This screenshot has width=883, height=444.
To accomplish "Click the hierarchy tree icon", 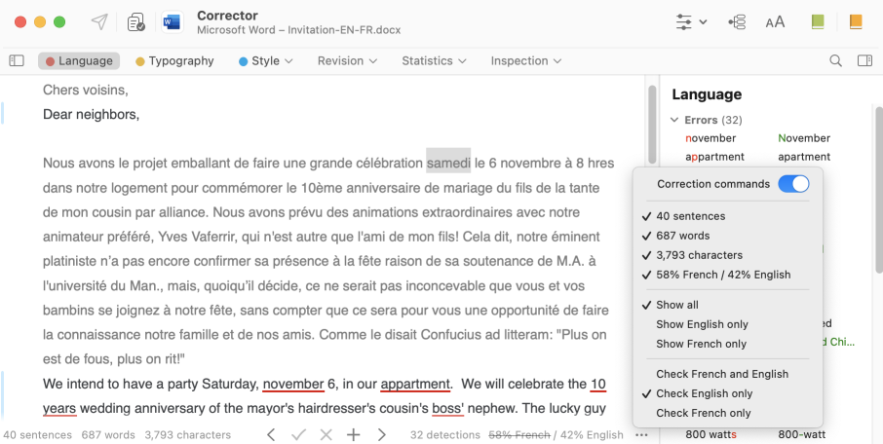I will [x=737, y=22].
